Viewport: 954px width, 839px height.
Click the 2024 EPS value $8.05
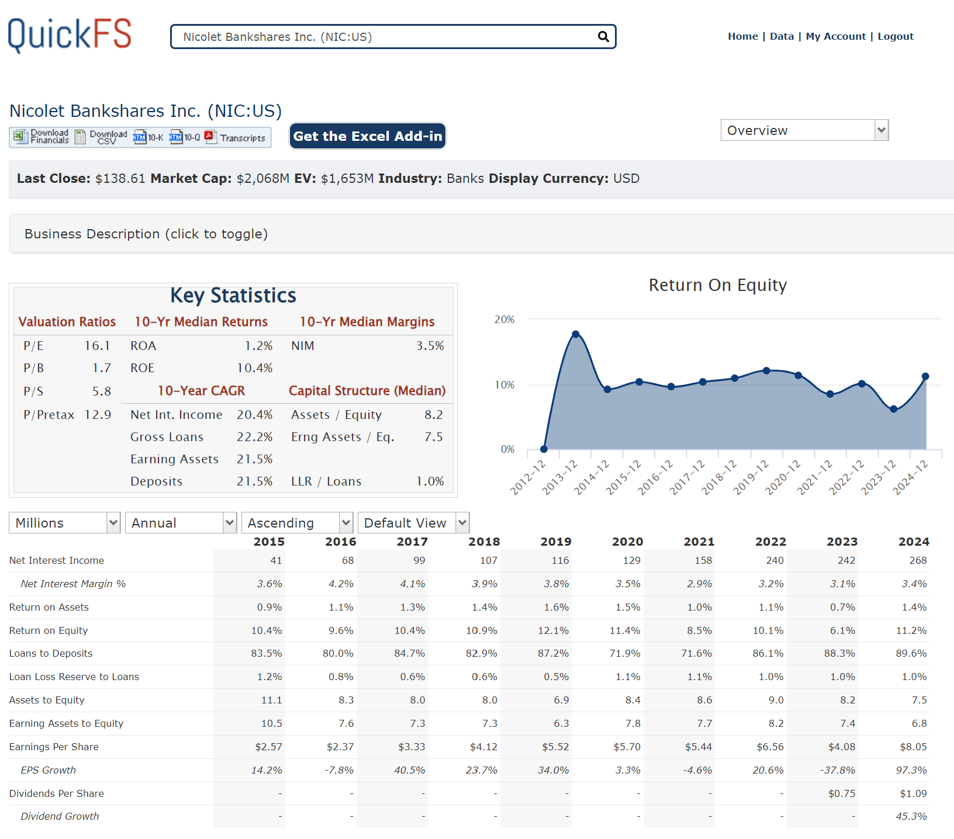coord(914,747)
